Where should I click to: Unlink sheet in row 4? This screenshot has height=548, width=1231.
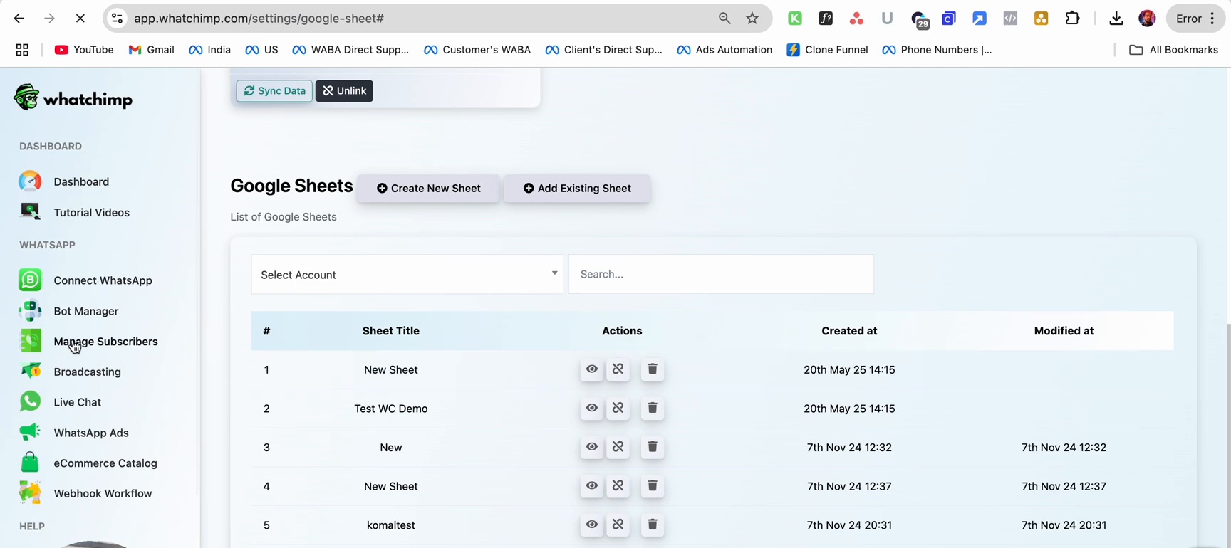(618, 486)
